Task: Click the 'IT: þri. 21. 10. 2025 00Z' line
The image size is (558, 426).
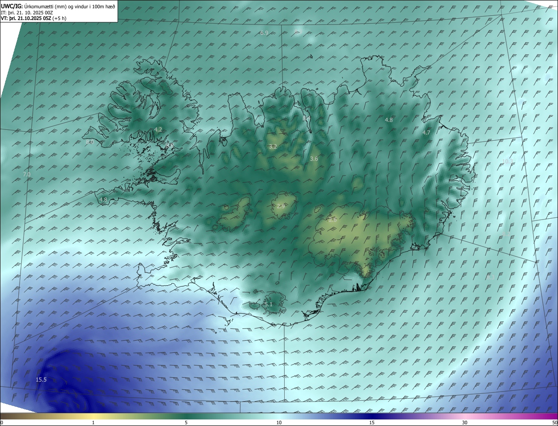Action: (x=27, y=13)
